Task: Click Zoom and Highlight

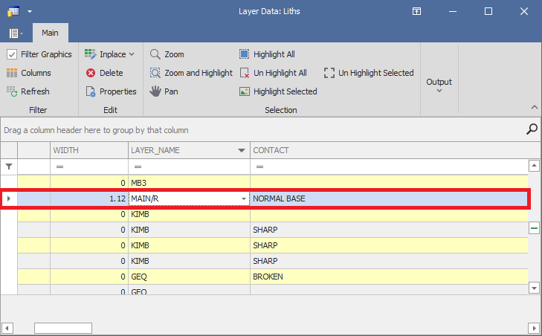Action: point(191,73)
